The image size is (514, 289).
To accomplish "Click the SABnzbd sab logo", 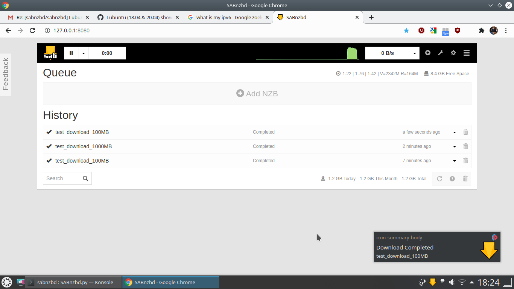I will (x=50, y=53).
